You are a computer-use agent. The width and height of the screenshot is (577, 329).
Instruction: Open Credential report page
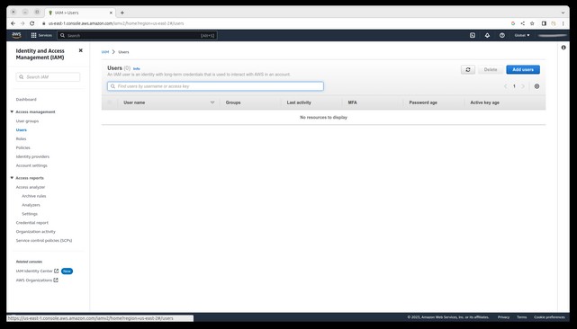click(32, 223)
